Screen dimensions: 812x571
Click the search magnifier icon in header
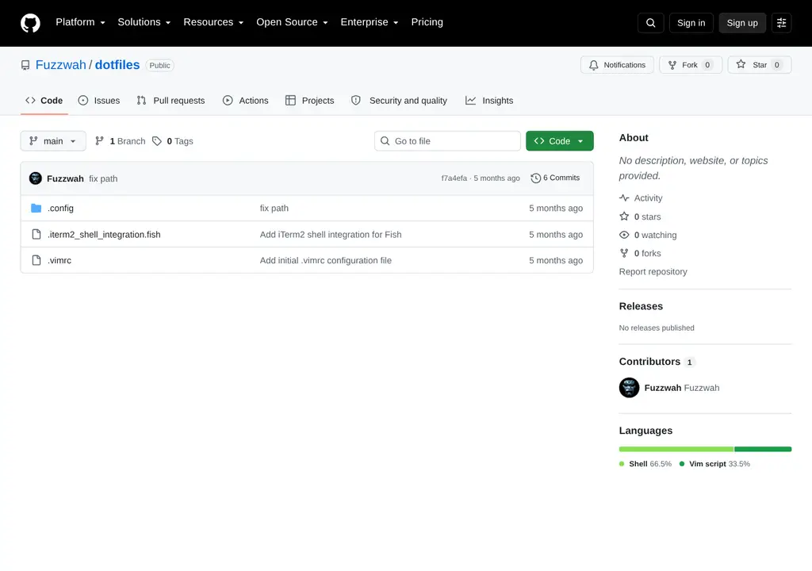650,23
